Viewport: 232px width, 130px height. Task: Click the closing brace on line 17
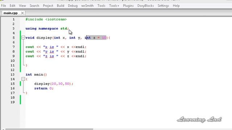point(26,93)
